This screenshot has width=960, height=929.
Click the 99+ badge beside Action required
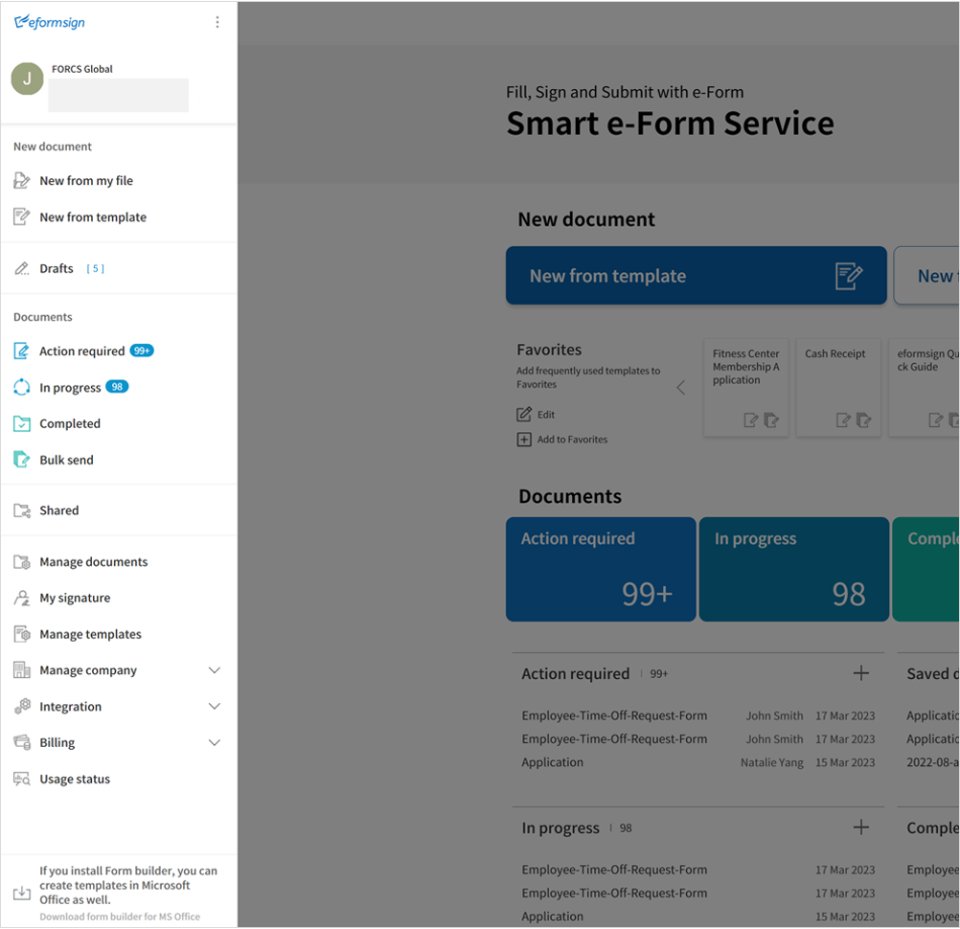pos(142,351)
